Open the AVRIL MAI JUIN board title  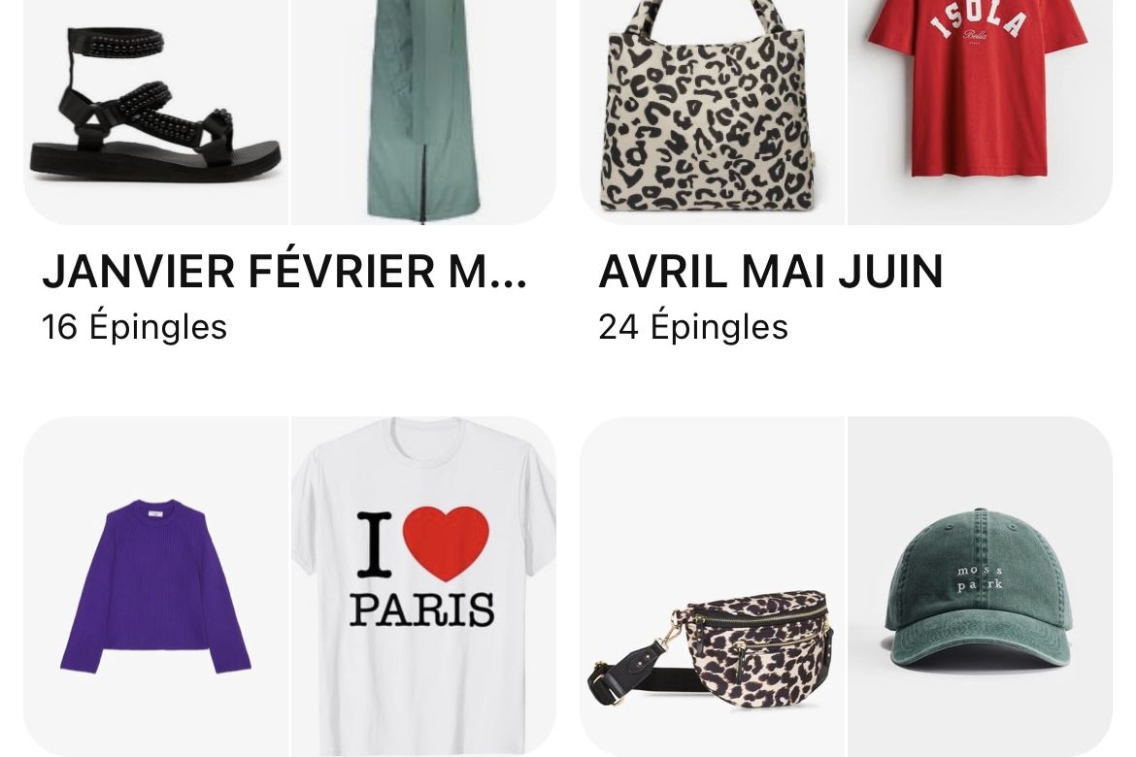coord(770,271)
